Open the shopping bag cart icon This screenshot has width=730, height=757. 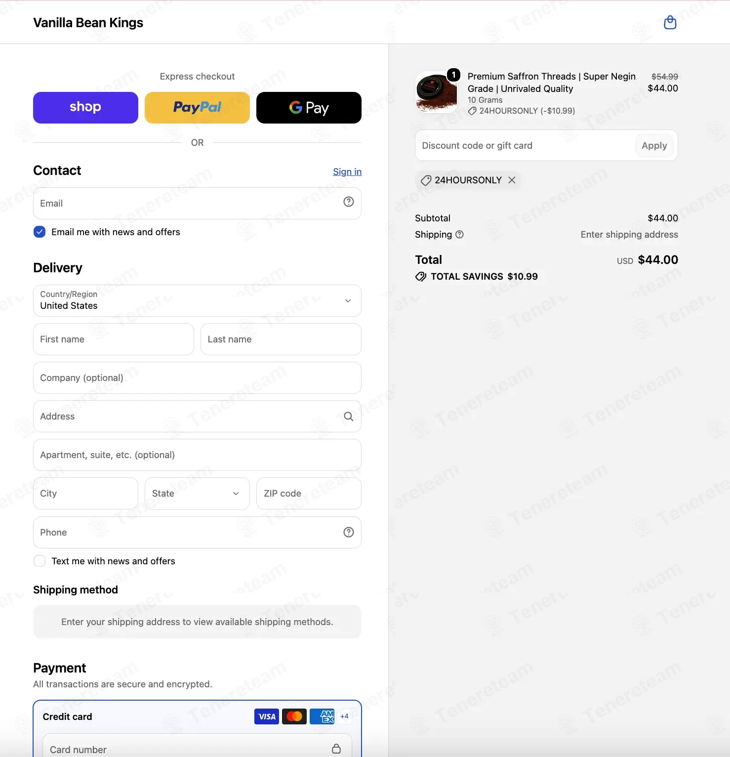(670, 22)
